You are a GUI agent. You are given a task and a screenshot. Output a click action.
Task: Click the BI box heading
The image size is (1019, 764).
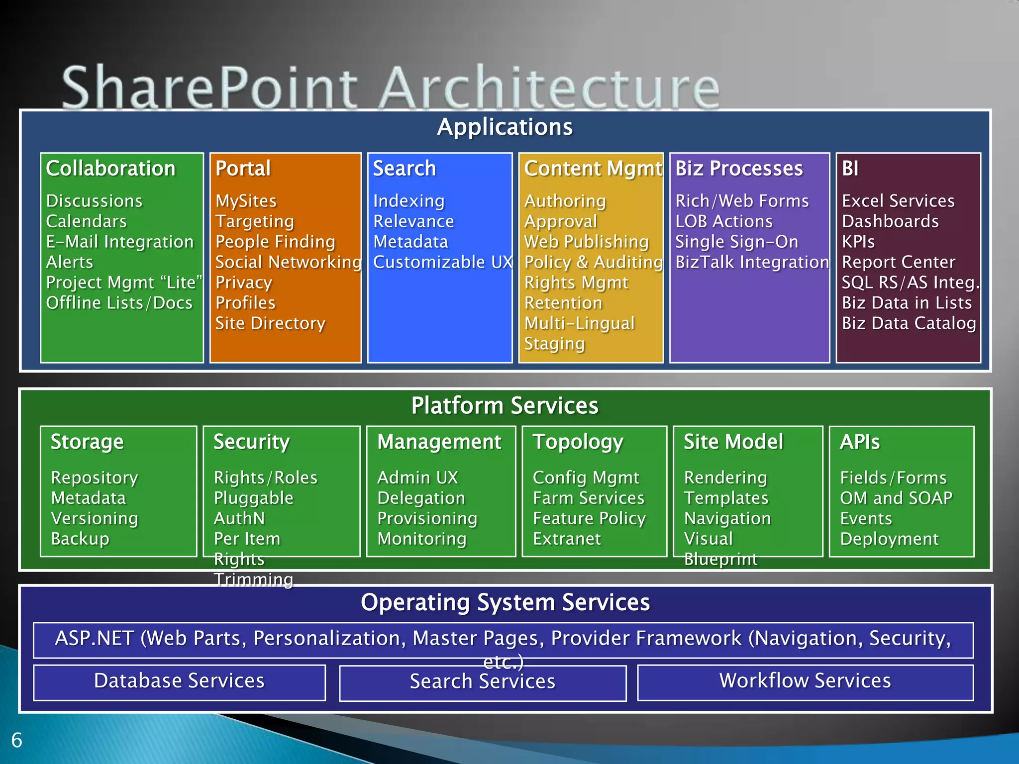click(x=850, y=169)
